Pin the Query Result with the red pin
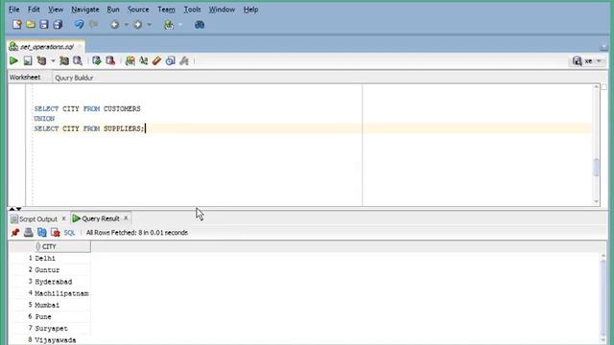Image resolution: width=614 pixels, height=345 pixels. (15, 233)
